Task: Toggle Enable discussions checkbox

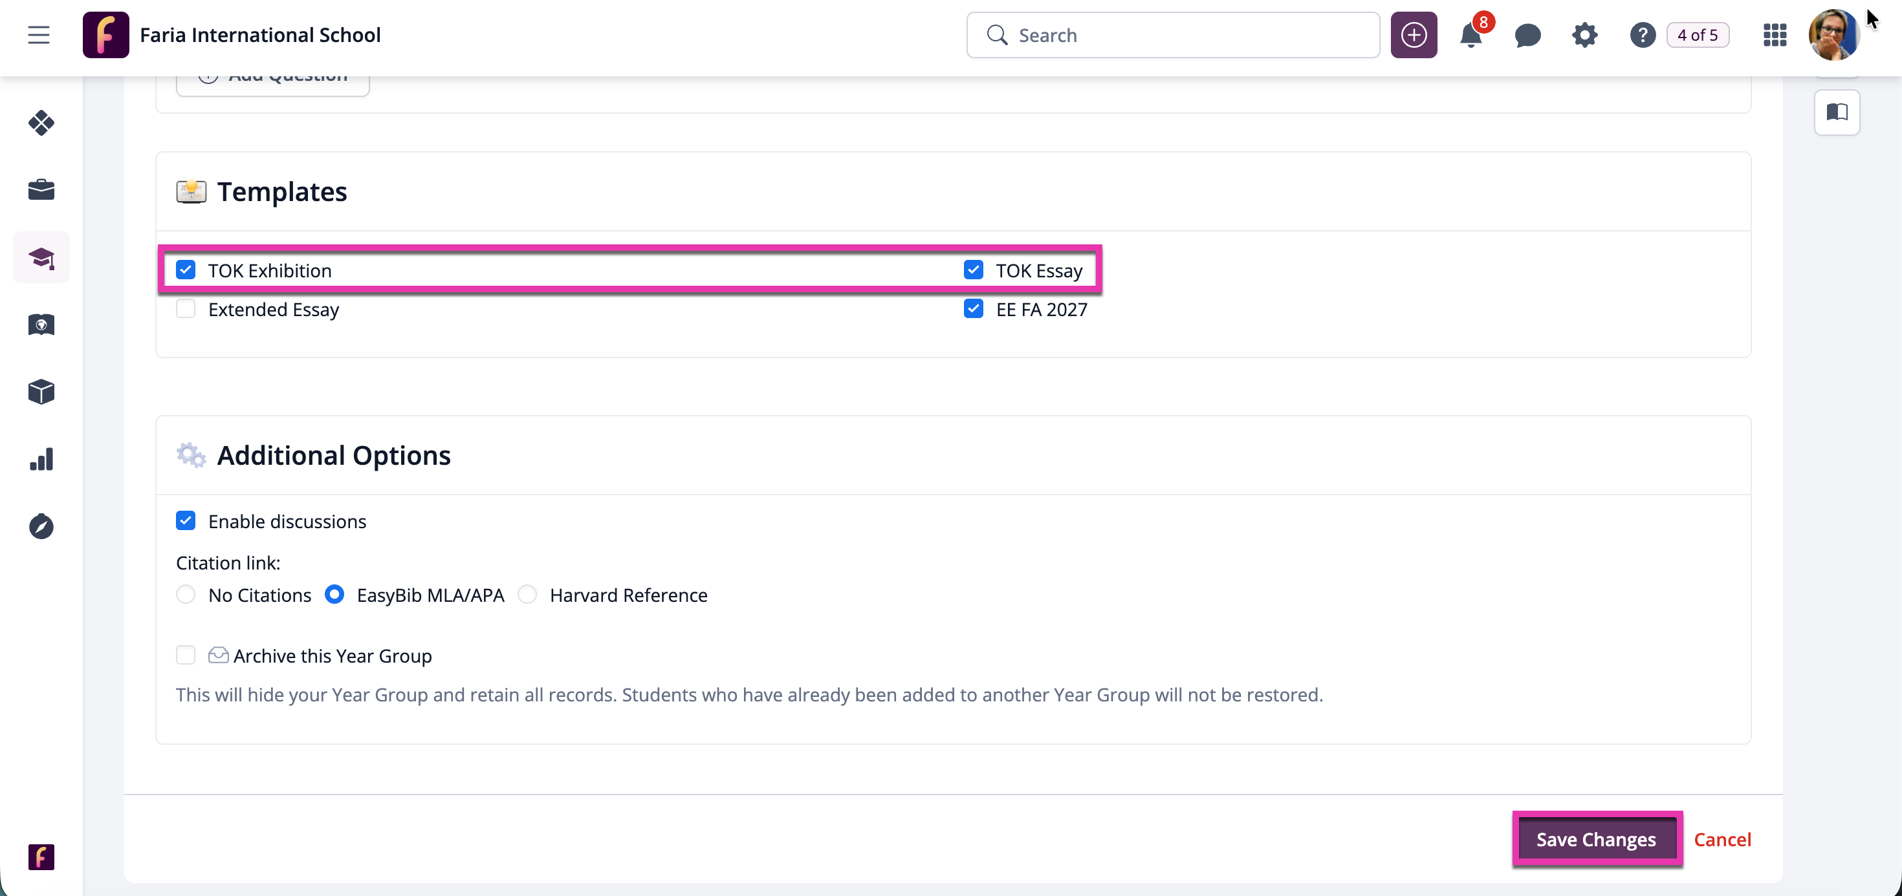Action: (x=185, y=521)
